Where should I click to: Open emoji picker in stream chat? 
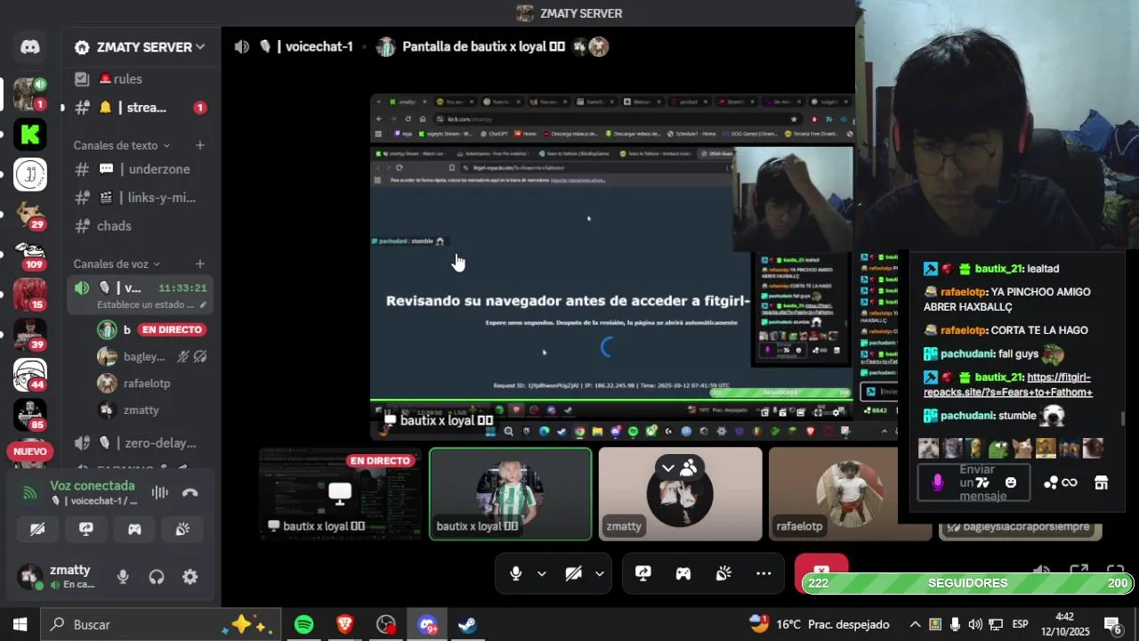(x=1011, y=483)
